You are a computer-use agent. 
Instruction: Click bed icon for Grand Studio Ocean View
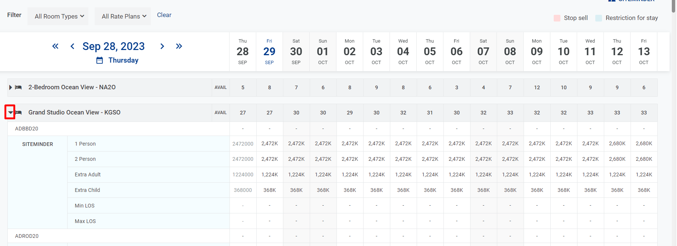point(19,112)
